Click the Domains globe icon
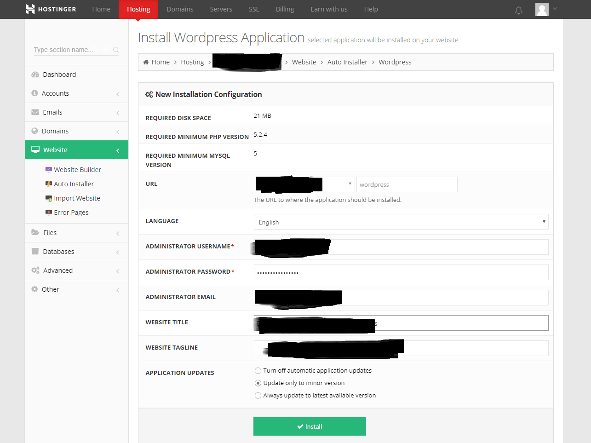 coord(34,131)
